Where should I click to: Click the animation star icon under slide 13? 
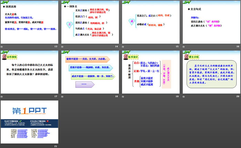[x=3, y=46]
